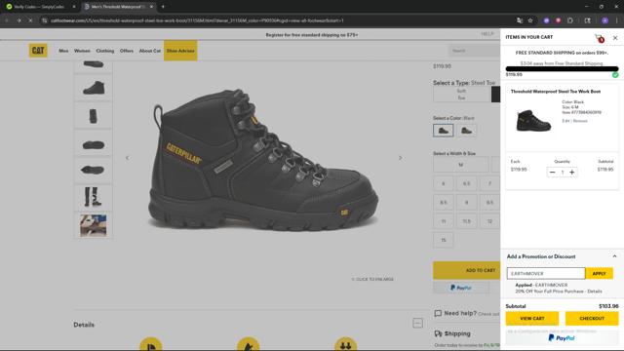Open promo Details link for EARTHMOVER
Viewport: 624px width, 351px height.
click(595, 292)
